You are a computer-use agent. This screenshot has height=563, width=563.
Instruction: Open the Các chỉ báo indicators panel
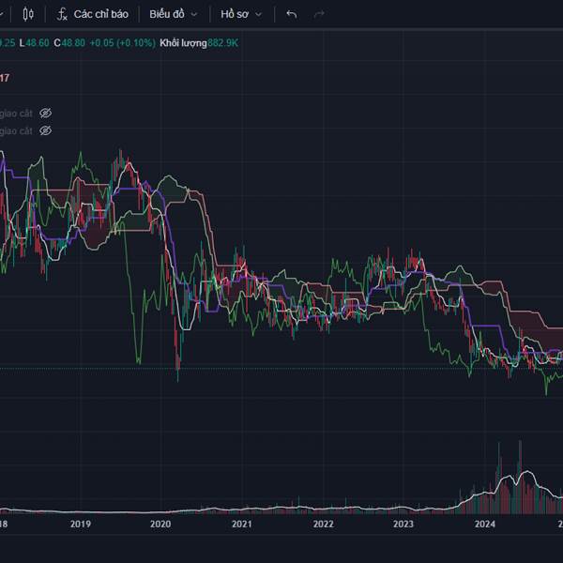pyautogui.click(x=91, y=14)
